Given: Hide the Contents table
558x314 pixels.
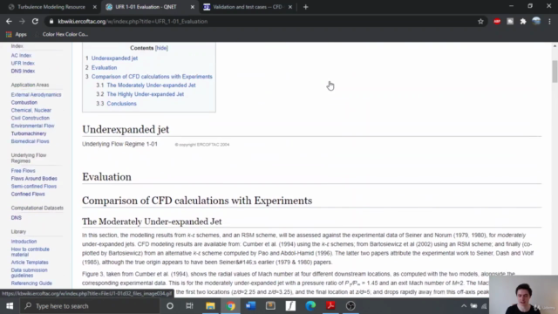Looking at the screenshot, I should click(x=161, y=48).
